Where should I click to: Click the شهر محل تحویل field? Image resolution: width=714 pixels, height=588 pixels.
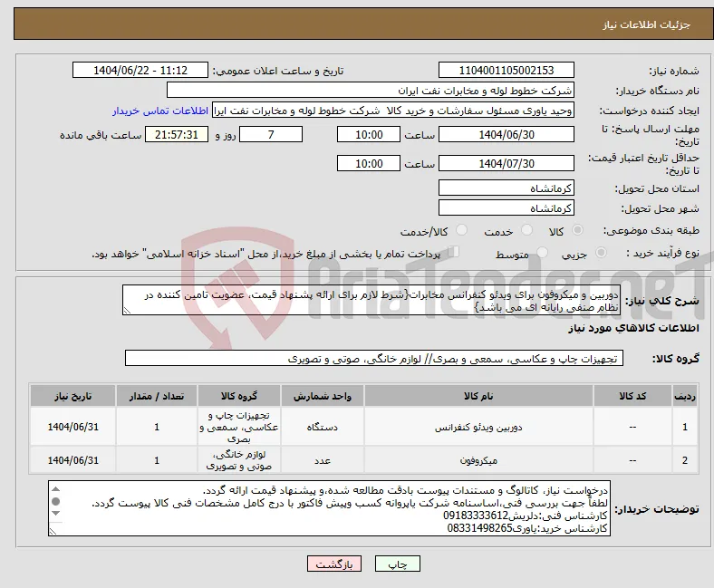point(506,208)
